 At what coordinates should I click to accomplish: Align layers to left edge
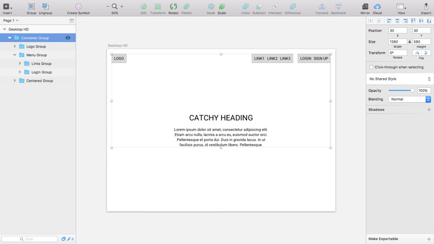coord(389,21)
